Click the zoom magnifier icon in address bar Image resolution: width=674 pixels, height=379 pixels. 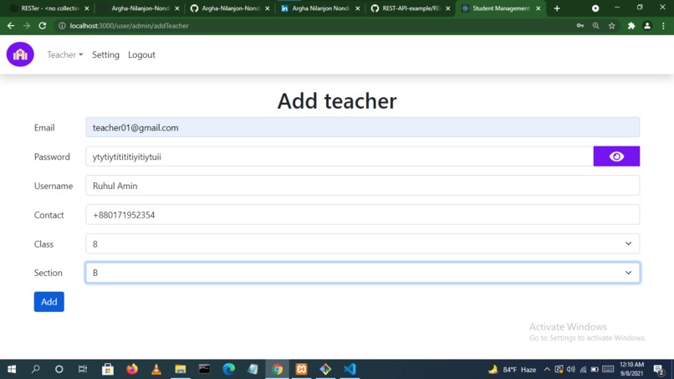(595, 26)
